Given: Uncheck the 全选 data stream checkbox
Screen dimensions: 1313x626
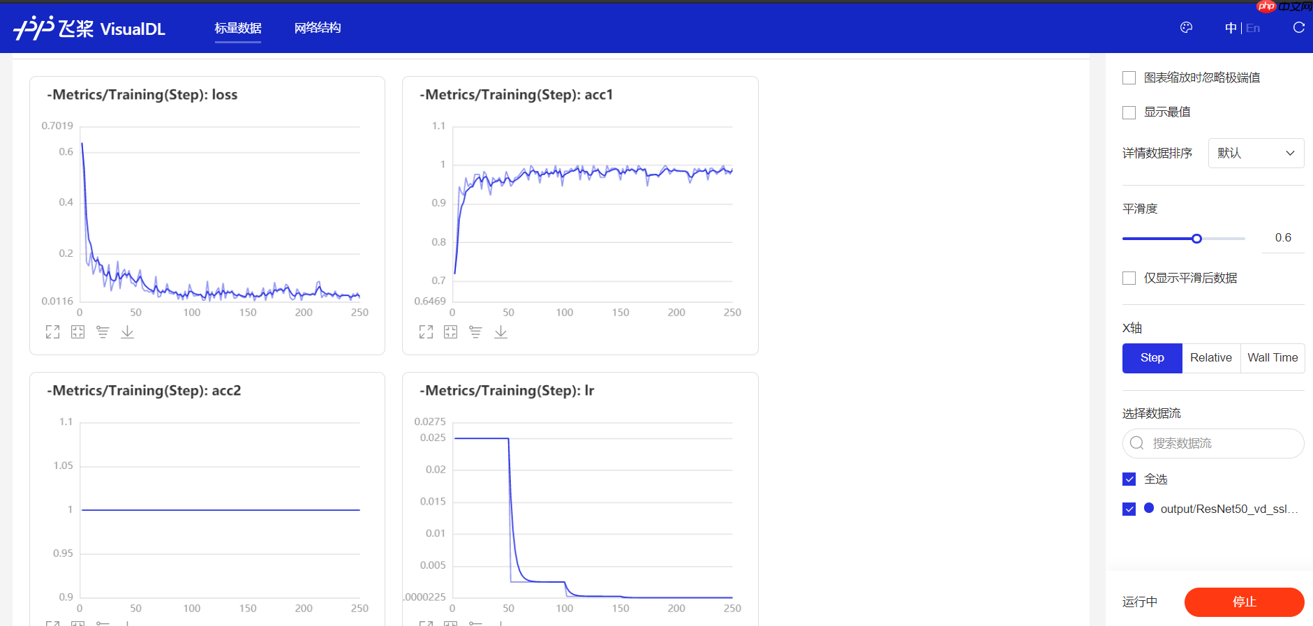Looking at the screenshot, I should [x=1129, y=479].
